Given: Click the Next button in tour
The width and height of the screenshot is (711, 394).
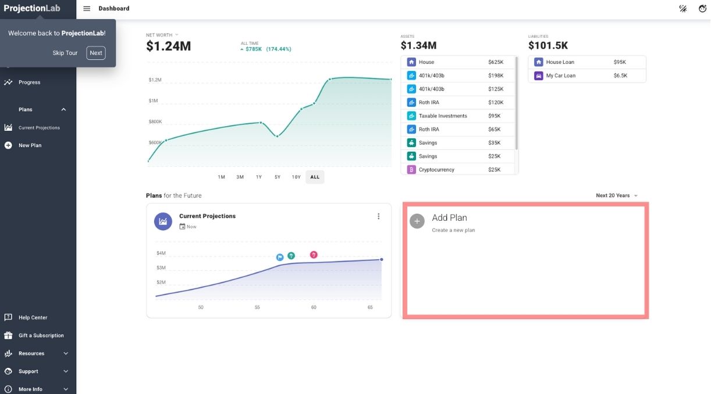Looking at the screenshot, I should pyautogui.click(x=96, y=53).
